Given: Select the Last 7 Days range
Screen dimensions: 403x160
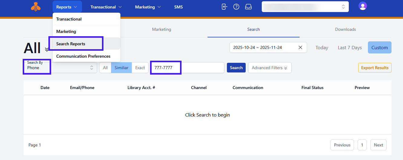Looking at the screenshot, I should (x=349, y=47).
